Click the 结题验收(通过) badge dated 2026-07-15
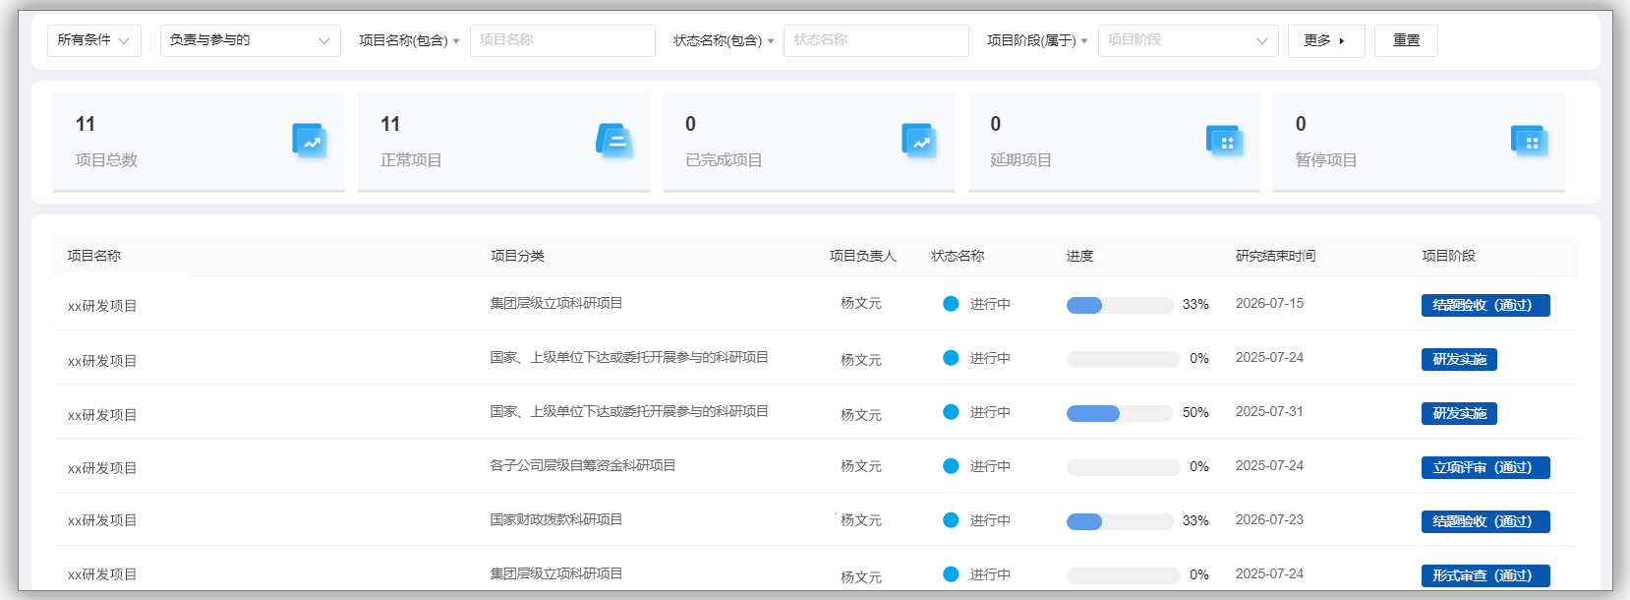Screen dimensions: 1630x600 tap(1485, 305)
